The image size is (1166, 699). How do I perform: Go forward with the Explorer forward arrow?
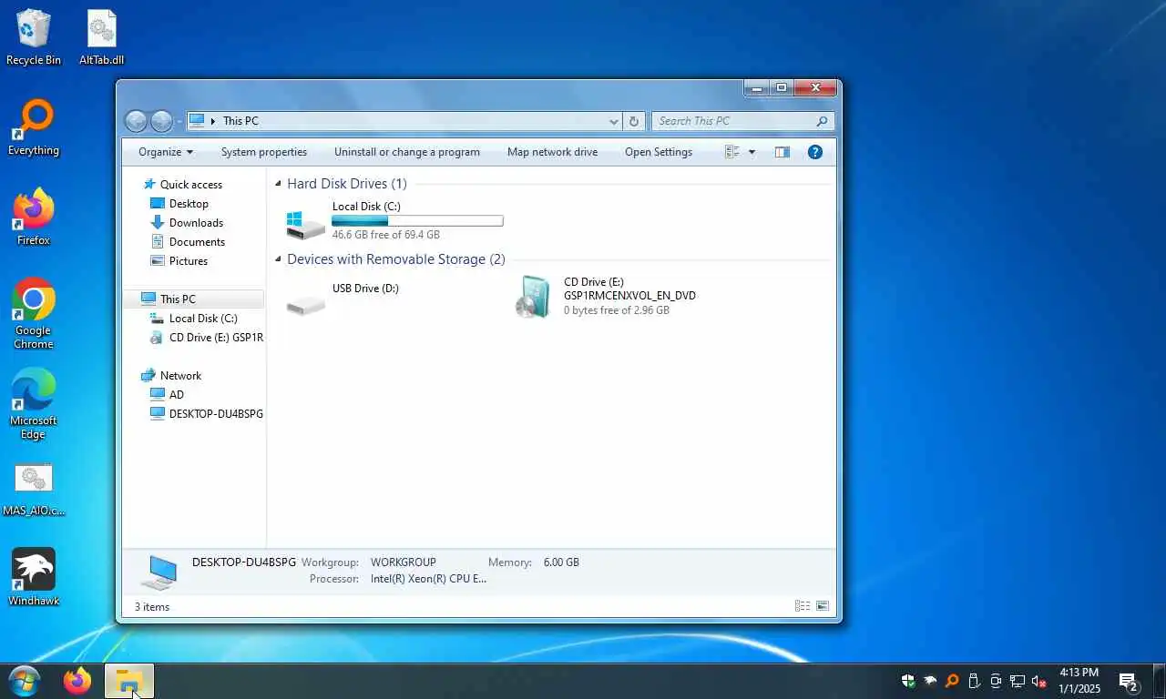coord(161,121)
